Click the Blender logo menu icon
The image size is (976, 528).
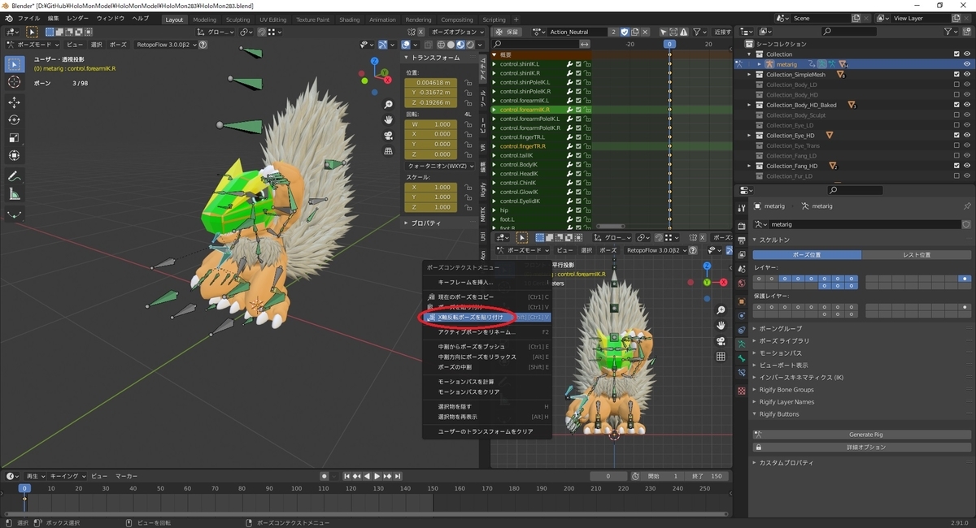pyautogui.click(x=8, y=18)
